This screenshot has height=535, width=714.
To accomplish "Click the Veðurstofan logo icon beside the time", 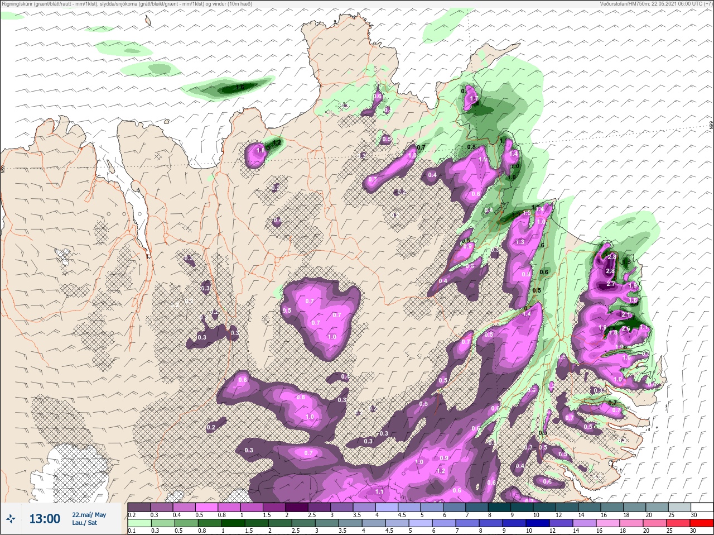I will (10, 519).
